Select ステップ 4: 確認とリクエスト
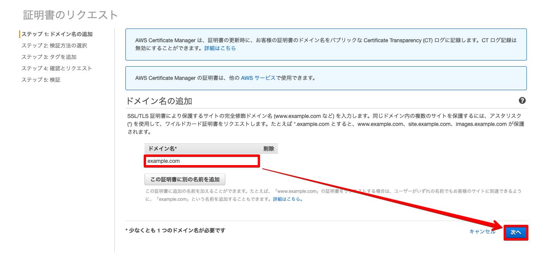 pyautogui.click(x=57, y=68)
